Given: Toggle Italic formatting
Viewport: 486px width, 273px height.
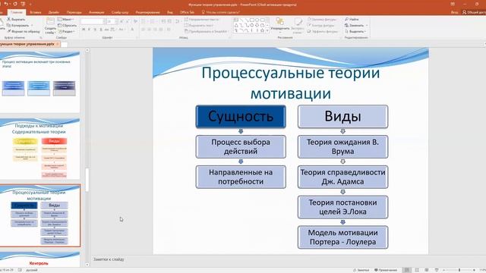Looking at the screenshot, I should coord(90,30).
